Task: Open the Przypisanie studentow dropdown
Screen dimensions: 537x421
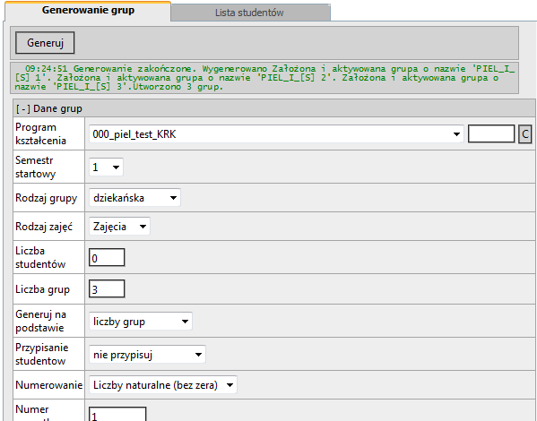Action: pyautogui.click(x=147, y=354)
